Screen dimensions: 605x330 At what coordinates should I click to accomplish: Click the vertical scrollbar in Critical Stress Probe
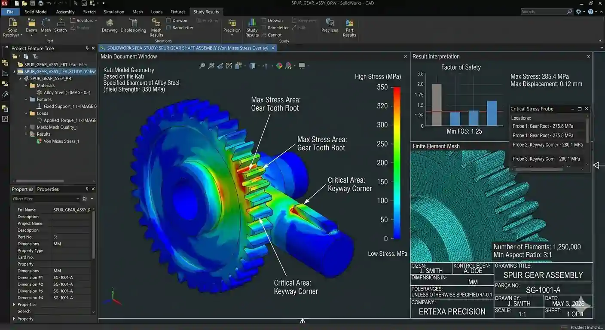point(588,131)
